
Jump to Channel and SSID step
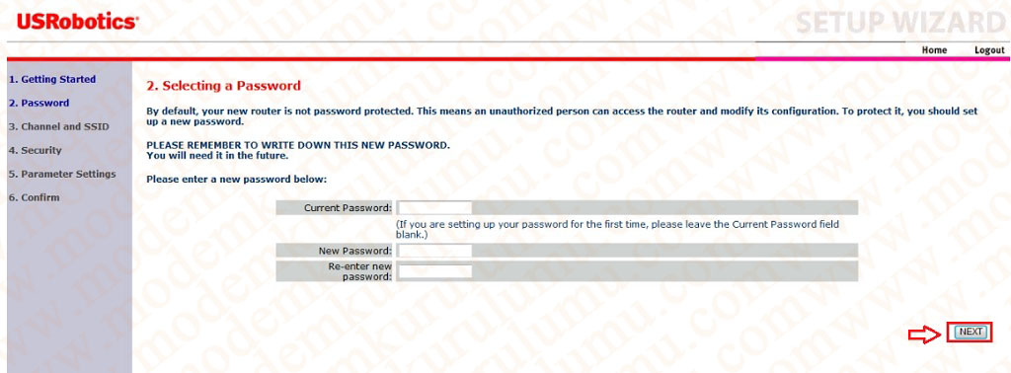58,127
